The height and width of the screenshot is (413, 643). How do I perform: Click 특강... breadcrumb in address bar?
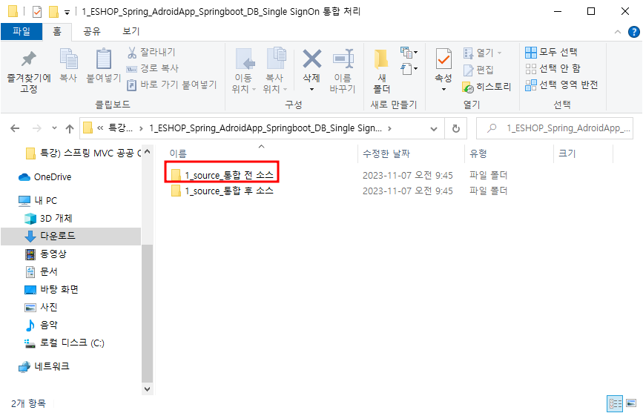(121, 128)
